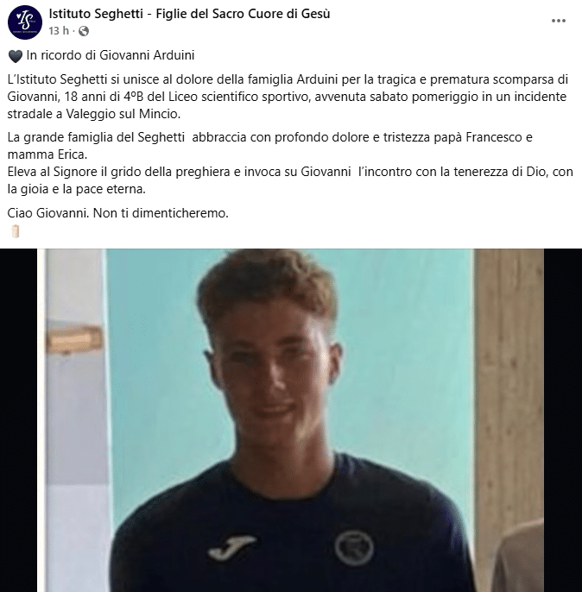This screenshot has height=592, width=582.
Task: Click the candle emoji below the text
Action: tap(15, 231)
